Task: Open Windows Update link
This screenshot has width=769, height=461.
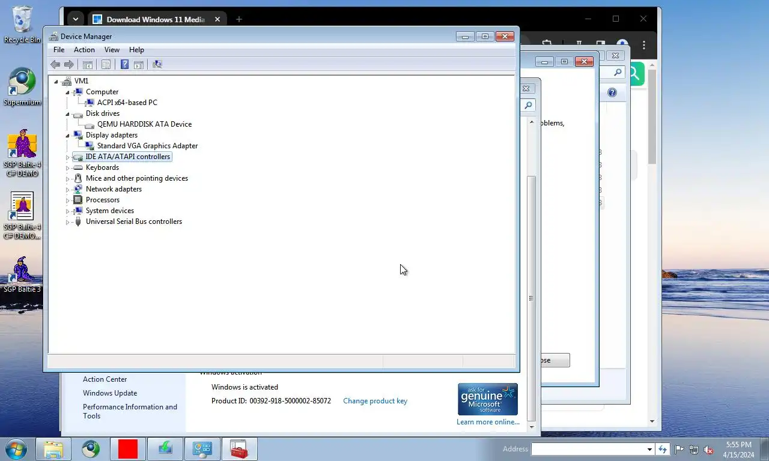Action: click(110, 393)
